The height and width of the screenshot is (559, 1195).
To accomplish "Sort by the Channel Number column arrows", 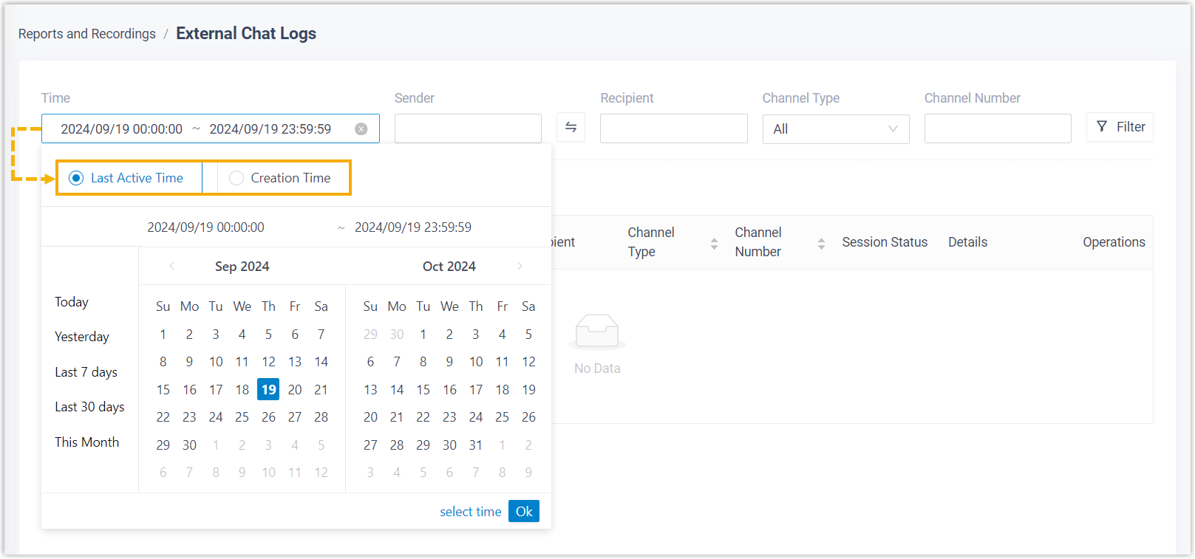I will 821,243.
